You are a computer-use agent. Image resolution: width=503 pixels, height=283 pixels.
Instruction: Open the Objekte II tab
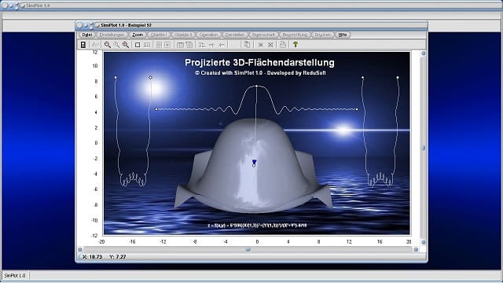(183, 35)
